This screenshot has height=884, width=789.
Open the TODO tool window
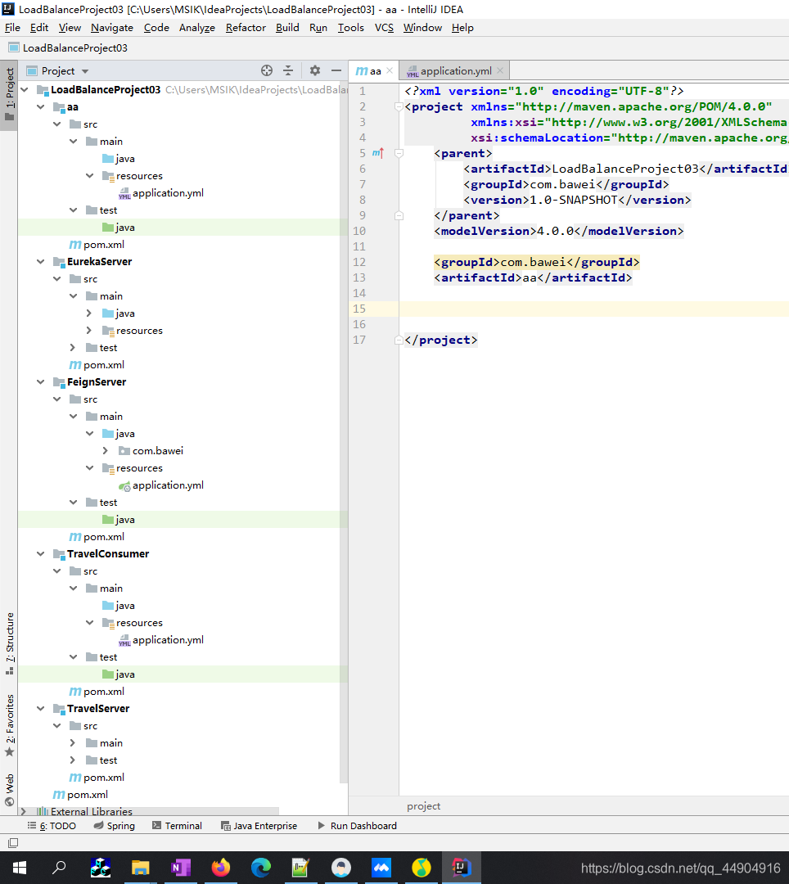pyautogui.click(x=52, y=825)
